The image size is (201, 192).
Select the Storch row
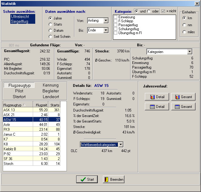(x=32, y=164)
